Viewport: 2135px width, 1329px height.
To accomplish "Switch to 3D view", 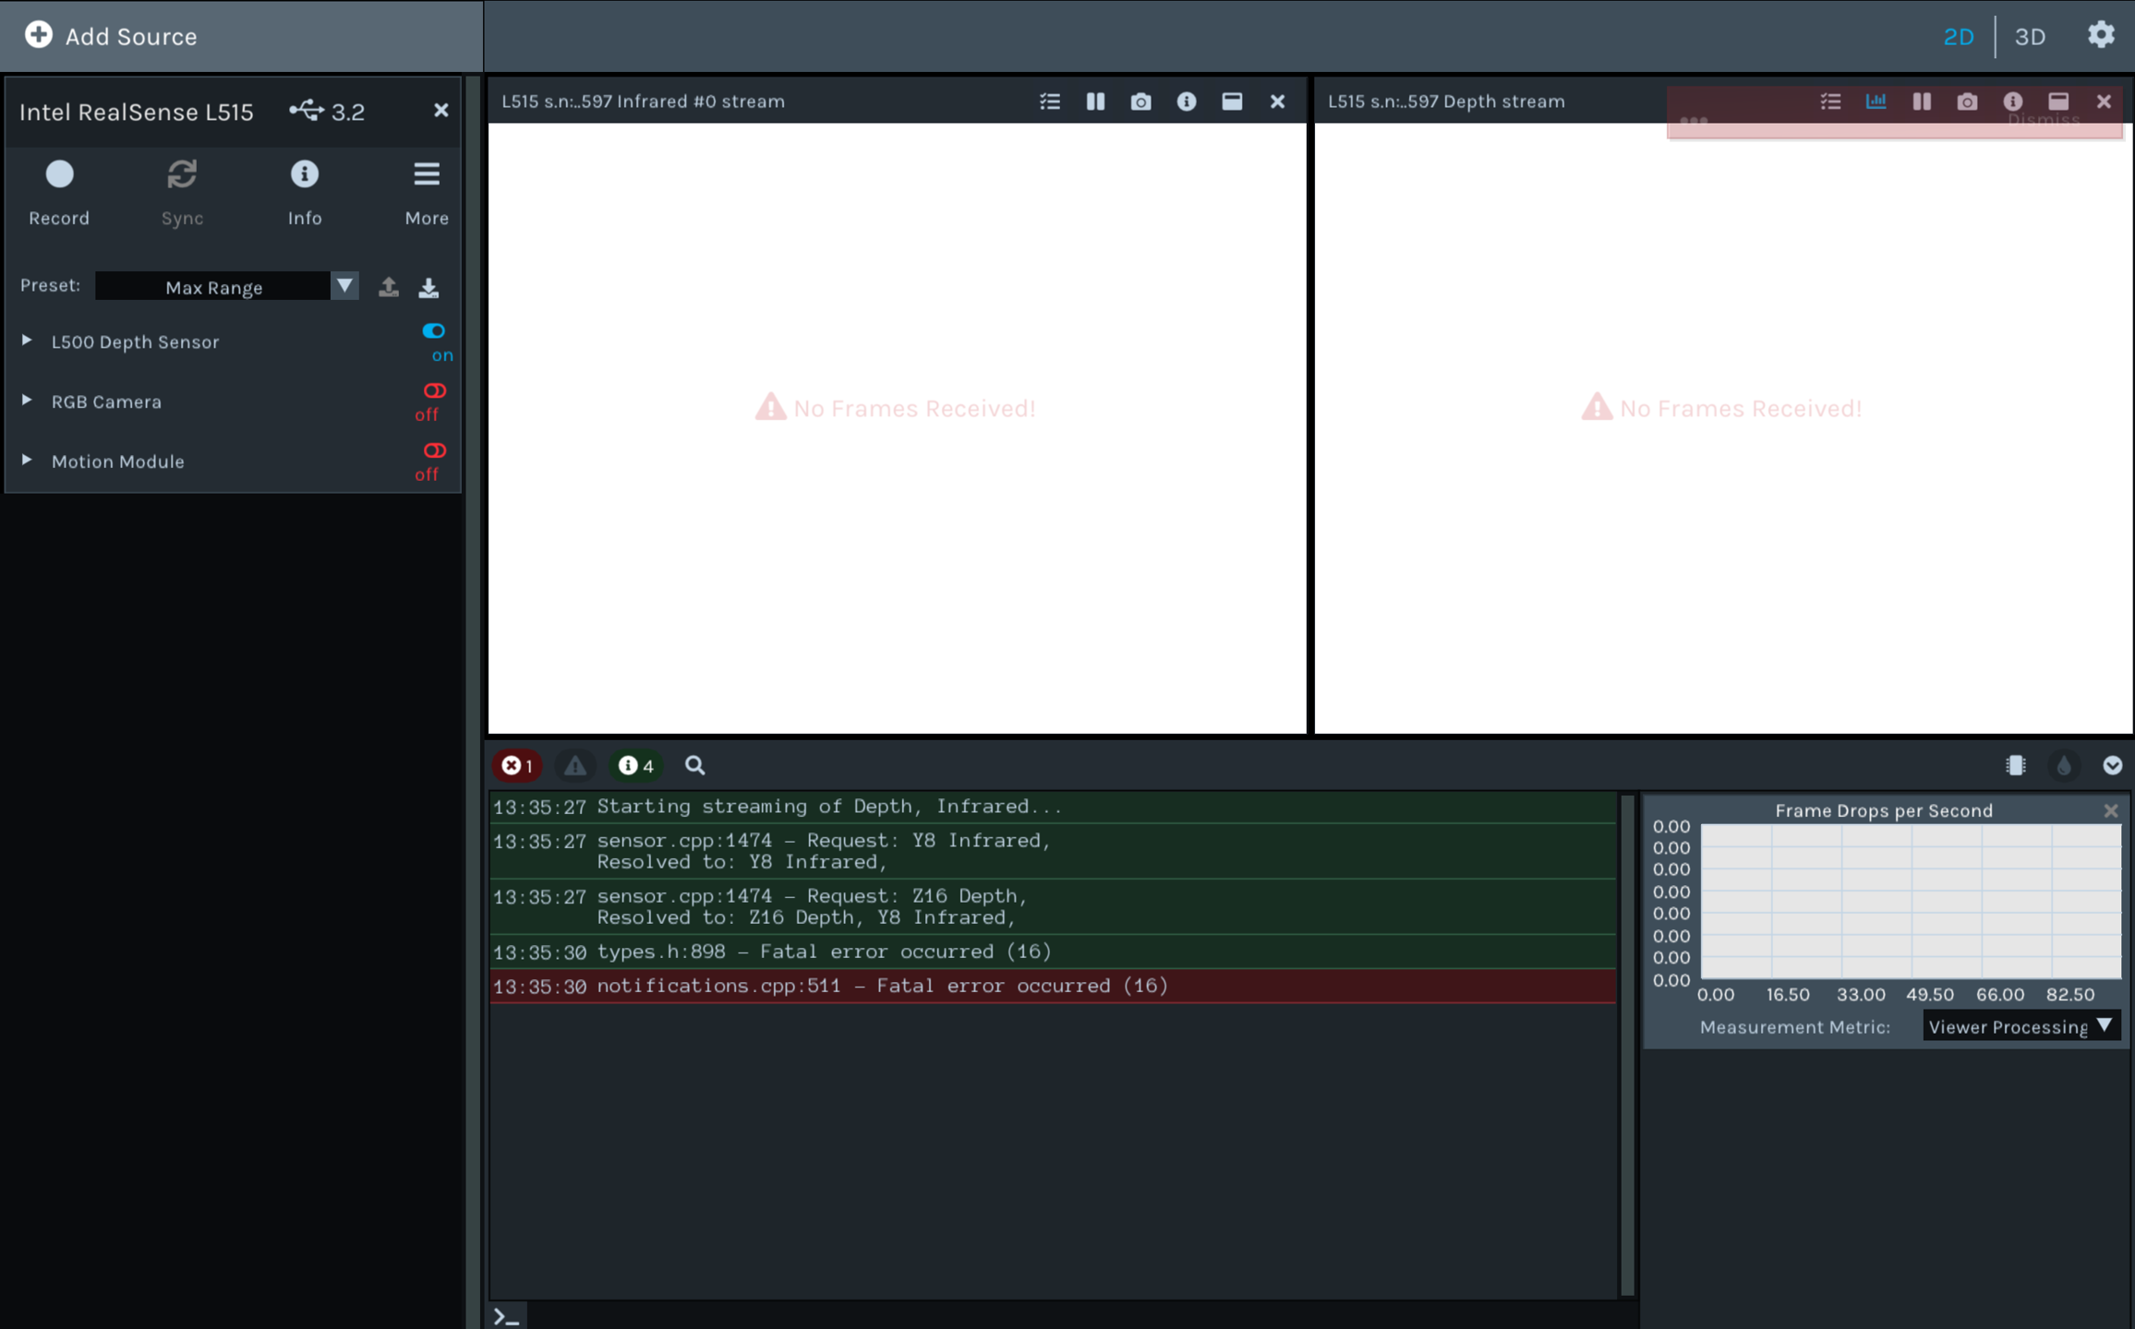I will [2031, 36].
